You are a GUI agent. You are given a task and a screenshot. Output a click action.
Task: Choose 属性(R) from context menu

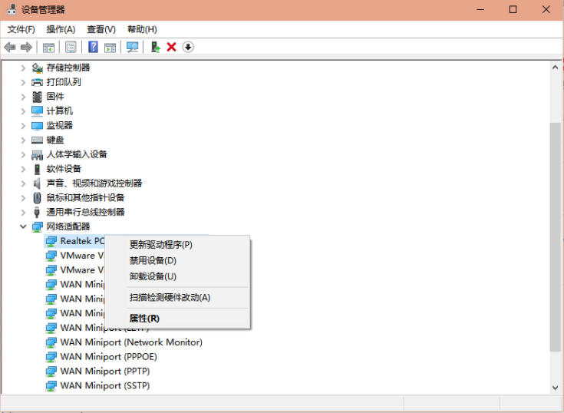coord(177,319)
